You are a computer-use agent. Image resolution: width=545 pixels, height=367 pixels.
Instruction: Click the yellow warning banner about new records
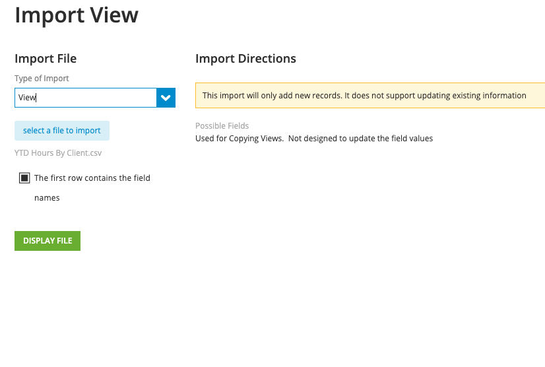[x=370, y=95]
